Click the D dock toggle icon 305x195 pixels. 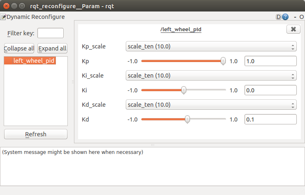[278, 17]
